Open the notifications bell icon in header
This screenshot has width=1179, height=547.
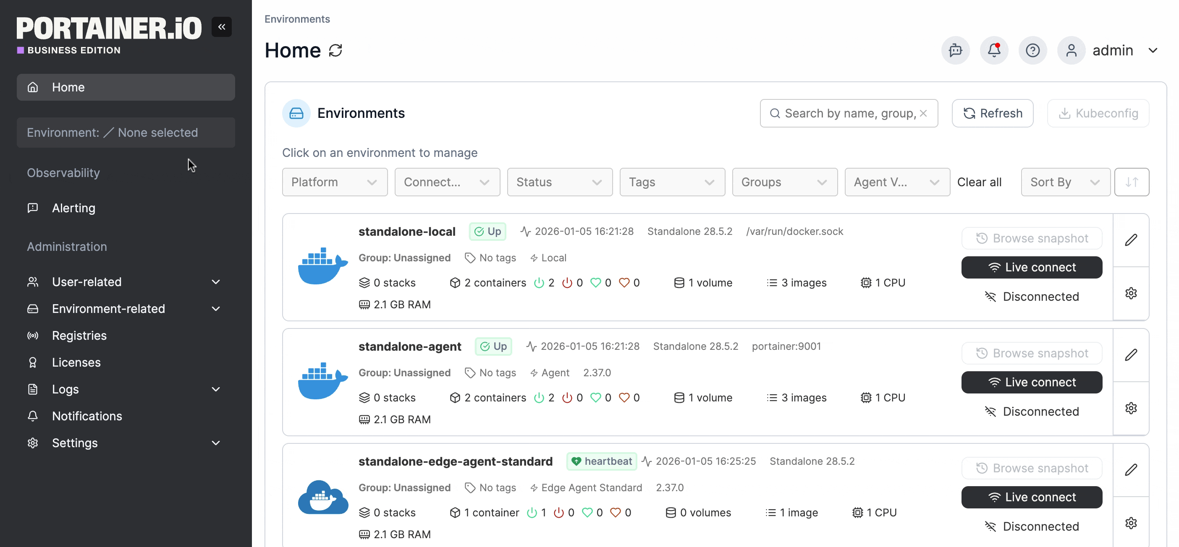(994, 50)
